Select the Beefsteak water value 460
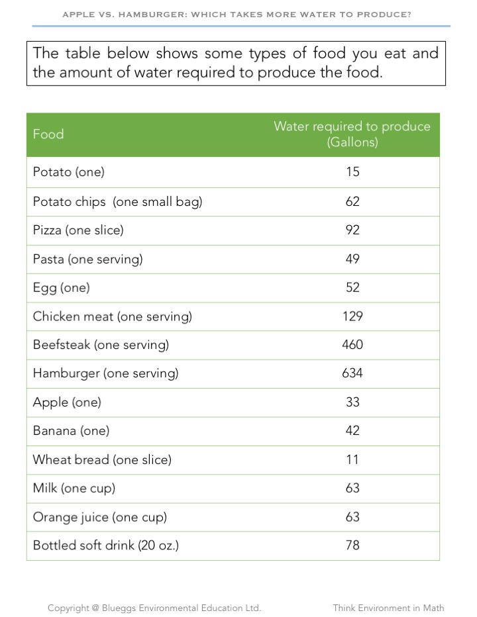This screenshot has width=477, height=617. tap(352, 345)
